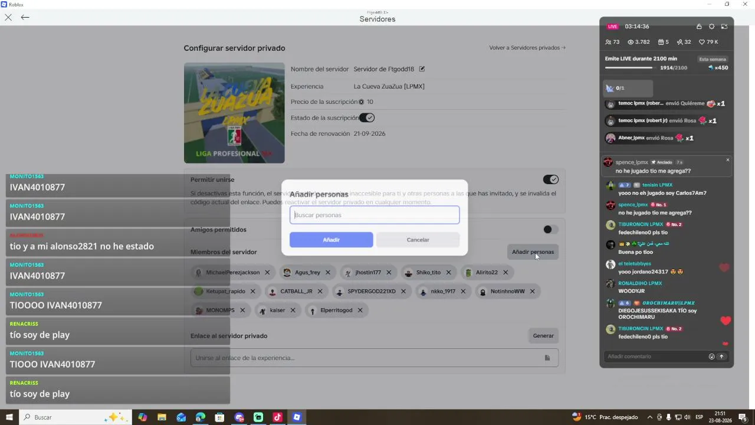Remove NotinhnoWW from the member list
This screenshot has width=755, height=425.
click(x=532, y=292)
